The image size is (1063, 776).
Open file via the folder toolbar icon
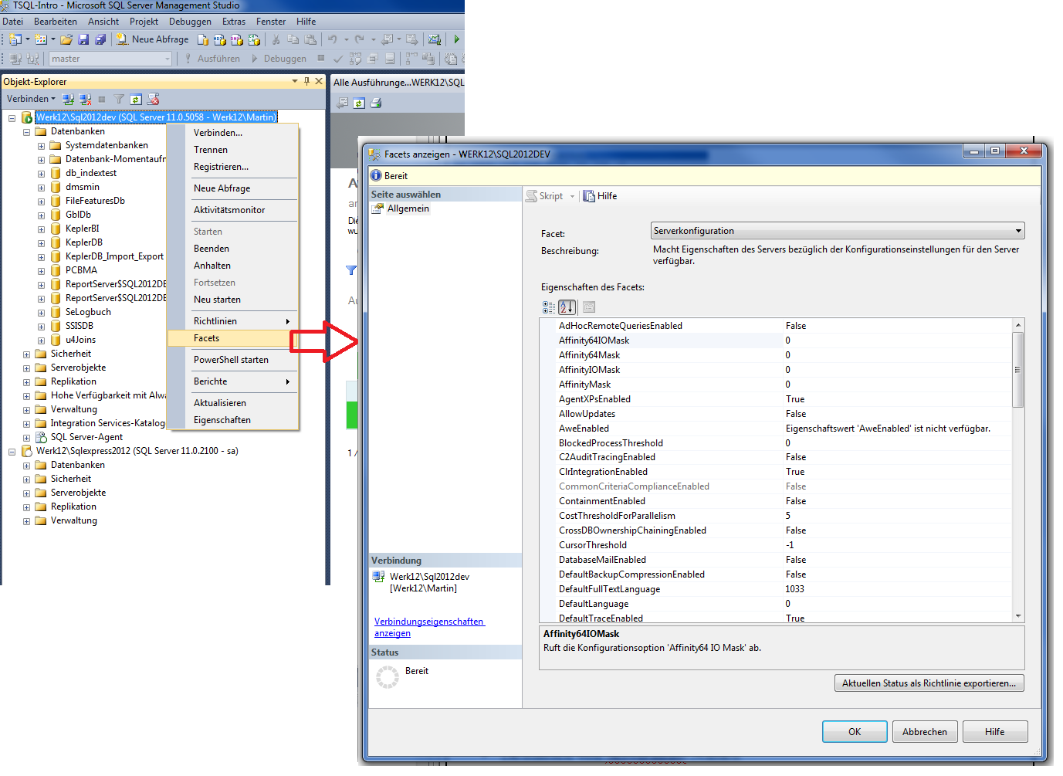coord(66,39)
